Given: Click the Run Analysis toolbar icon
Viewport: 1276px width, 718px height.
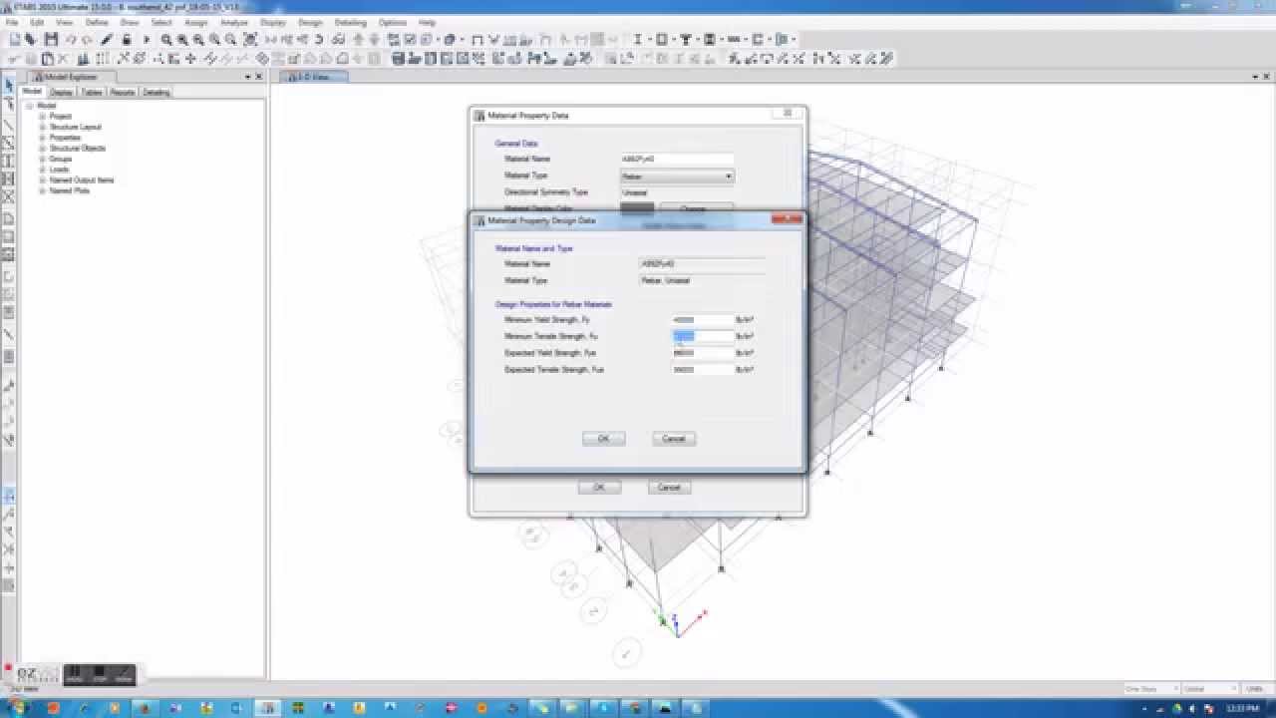Looking at the screenshot, I should coord(147,40).
